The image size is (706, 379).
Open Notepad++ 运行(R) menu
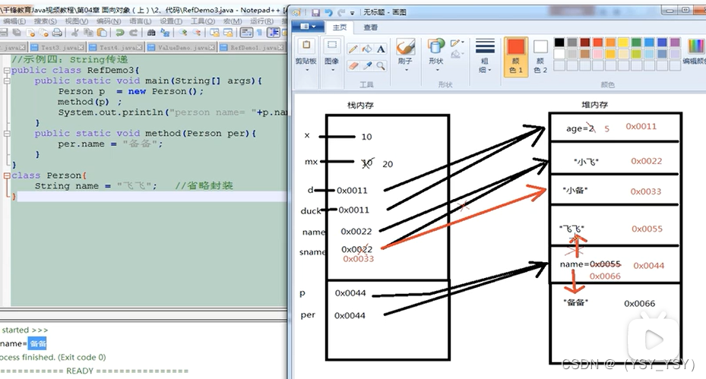[x=262, y=21]
